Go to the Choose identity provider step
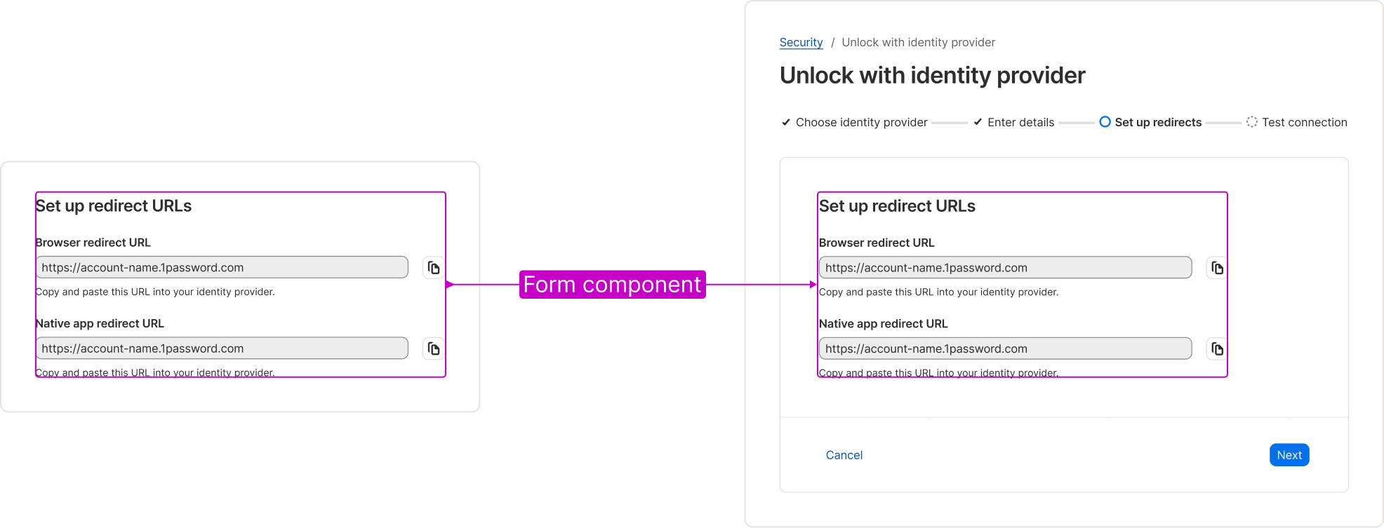The height and width of the screenshot is (528, 1384). (x=862, y=122)
